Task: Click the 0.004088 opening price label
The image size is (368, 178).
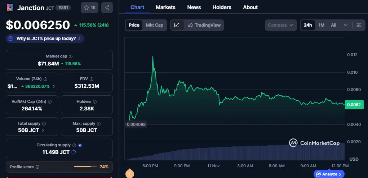Action: tap(136, 124)
